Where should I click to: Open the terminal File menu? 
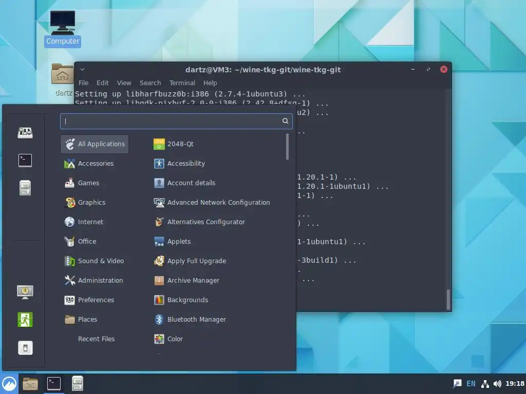coord(84,83)
